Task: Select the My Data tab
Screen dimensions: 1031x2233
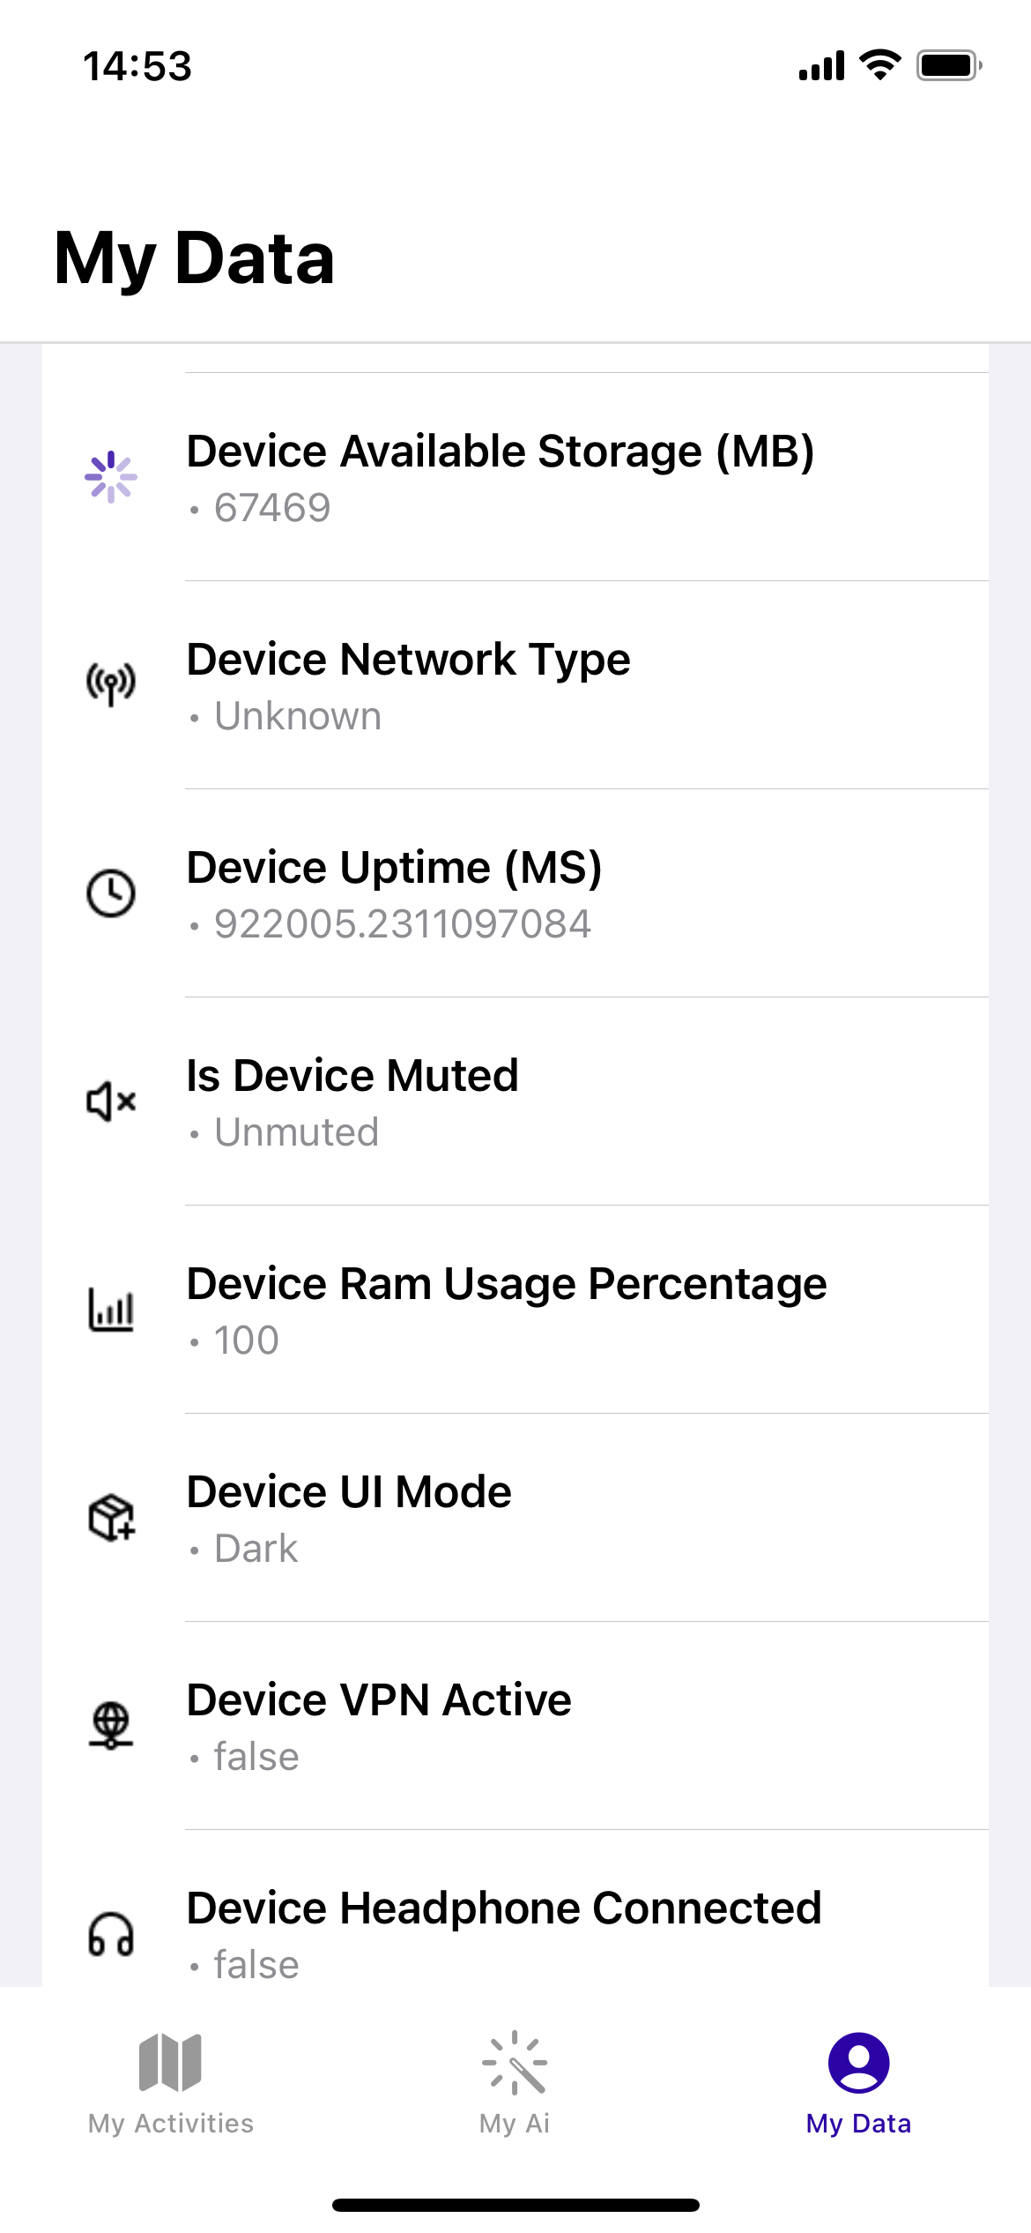Action: pyautogui.click(x=858, y=2083)
